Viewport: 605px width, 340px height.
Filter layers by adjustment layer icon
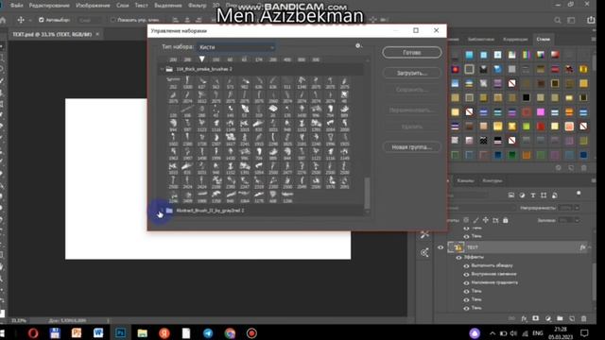click(522, 195)
